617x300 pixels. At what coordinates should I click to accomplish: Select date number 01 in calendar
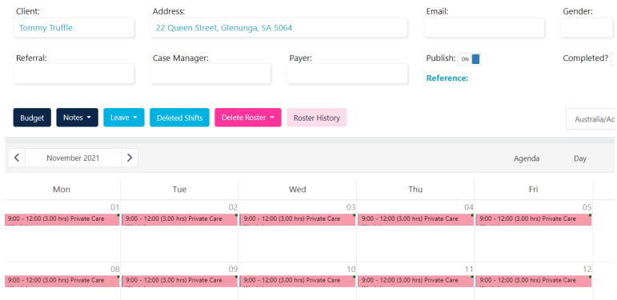[x=115, y=207]
